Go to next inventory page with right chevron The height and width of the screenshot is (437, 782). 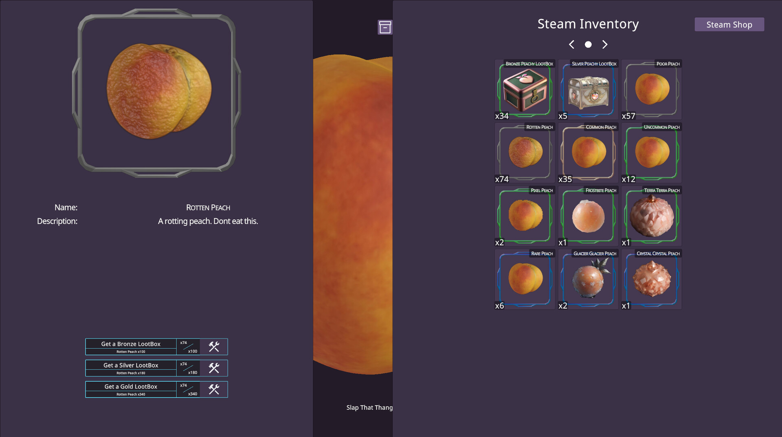(x=604, y=44)
